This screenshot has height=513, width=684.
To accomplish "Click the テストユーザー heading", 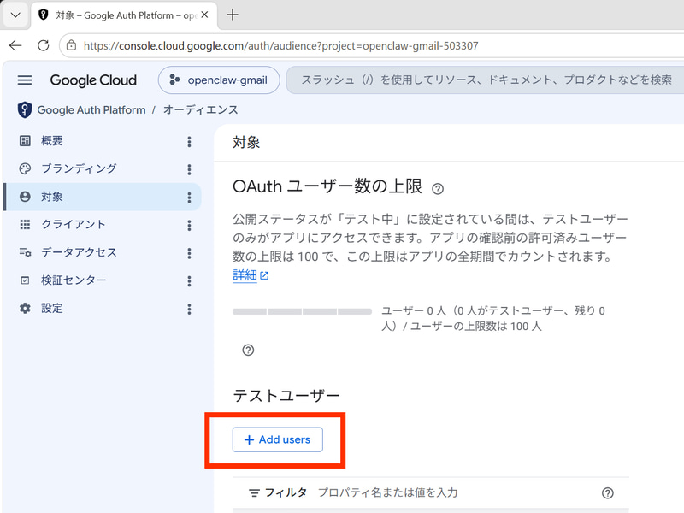I will (x=286, y=396).
